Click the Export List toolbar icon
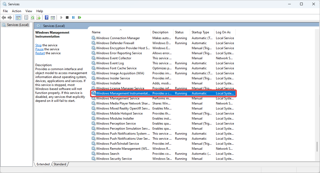The image size is (320, 173). (x=39, y=17)
